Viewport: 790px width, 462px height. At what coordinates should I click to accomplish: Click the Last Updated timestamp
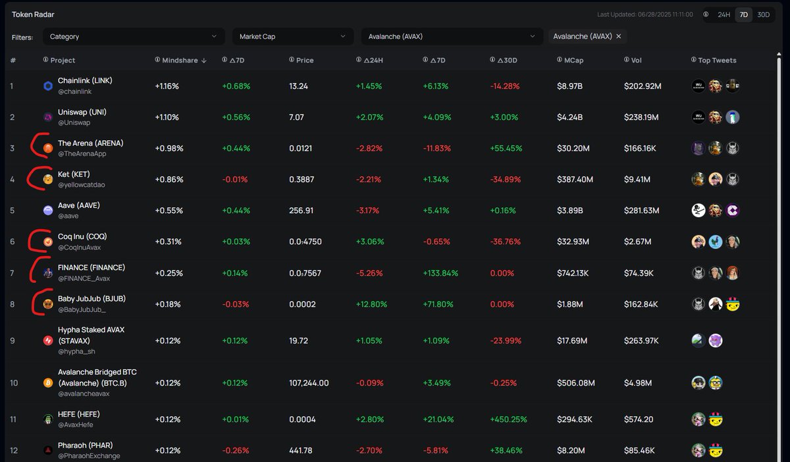tap(645, 14)
